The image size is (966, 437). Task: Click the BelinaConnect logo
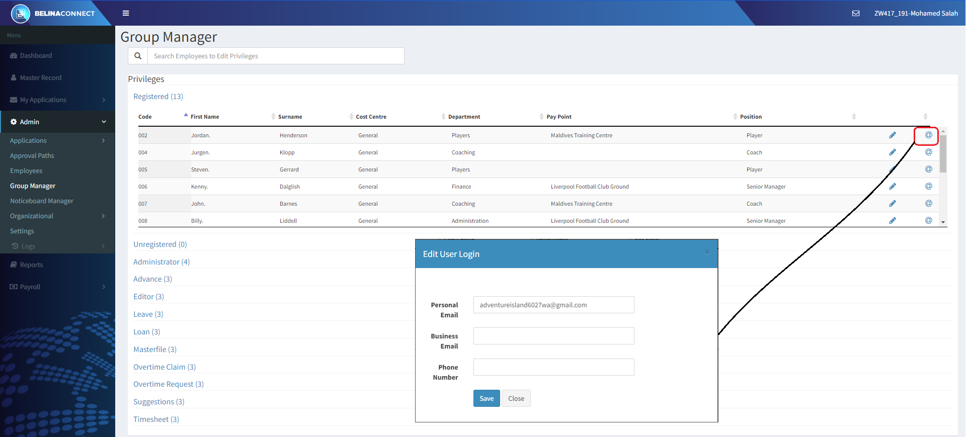tap(53, 14)
